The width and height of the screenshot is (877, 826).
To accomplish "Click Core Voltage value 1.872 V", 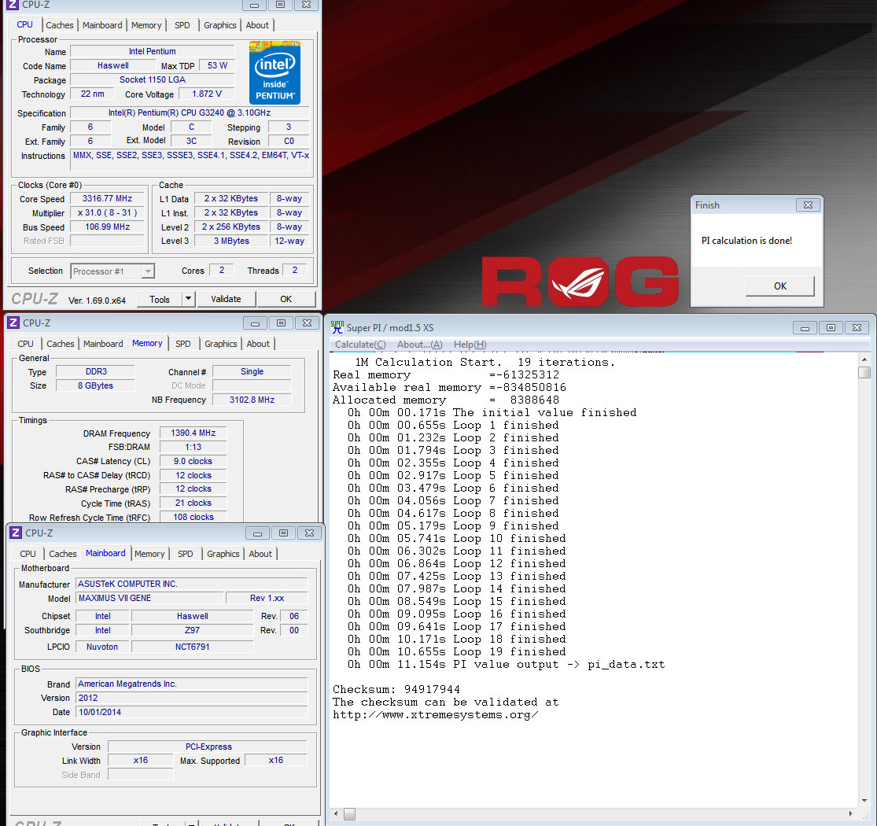I will tap(206, 94).
